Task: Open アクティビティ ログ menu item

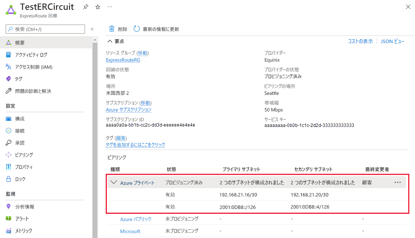Action: pyautogui.click(x=31, y=55)
